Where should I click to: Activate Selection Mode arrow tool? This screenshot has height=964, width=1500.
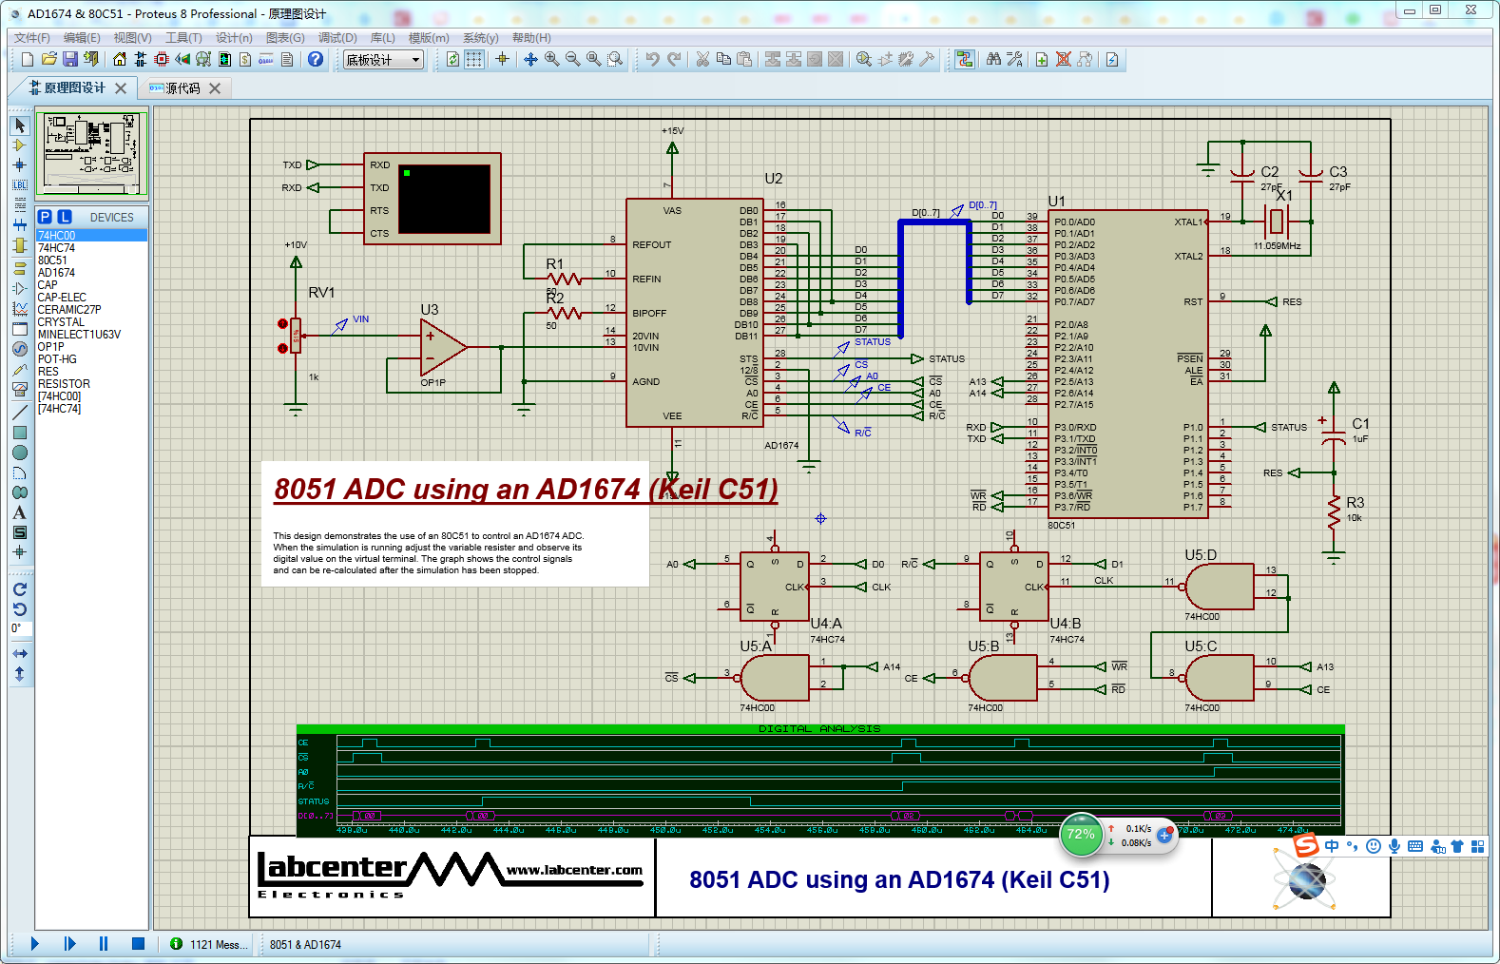pyautogui.click(x=20, y=125)
